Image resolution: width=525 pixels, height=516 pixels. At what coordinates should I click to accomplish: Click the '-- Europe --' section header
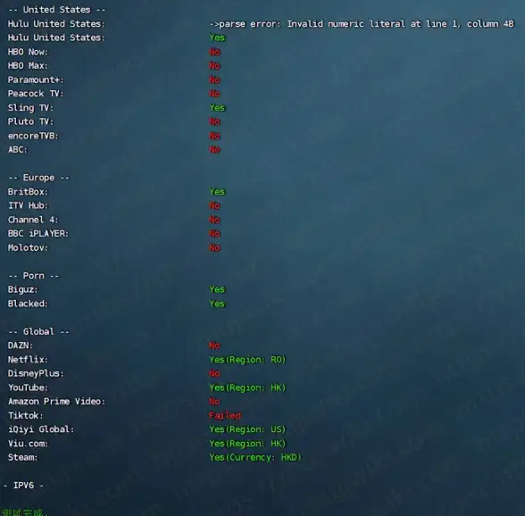coord(39,178)
